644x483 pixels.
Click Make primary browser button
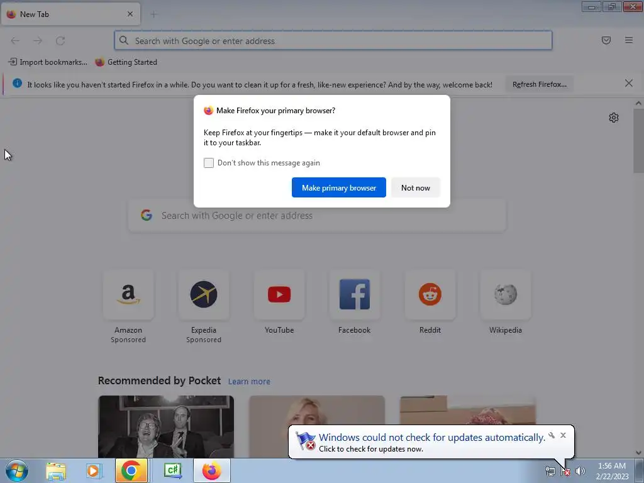339,187
